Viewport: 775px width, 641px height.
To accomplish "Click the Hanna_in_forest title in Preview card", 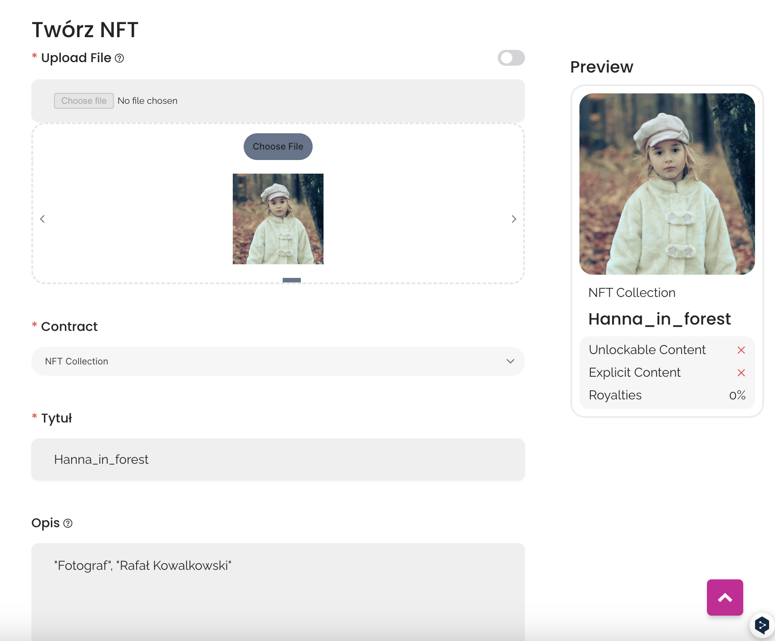I will pyautogui.click(x=659, y=319).
